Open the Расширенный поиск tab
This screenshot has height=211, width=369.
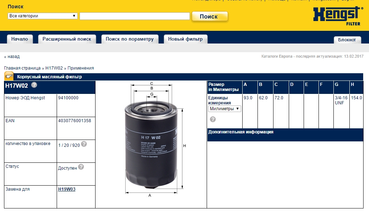click(x=67, y=39)
